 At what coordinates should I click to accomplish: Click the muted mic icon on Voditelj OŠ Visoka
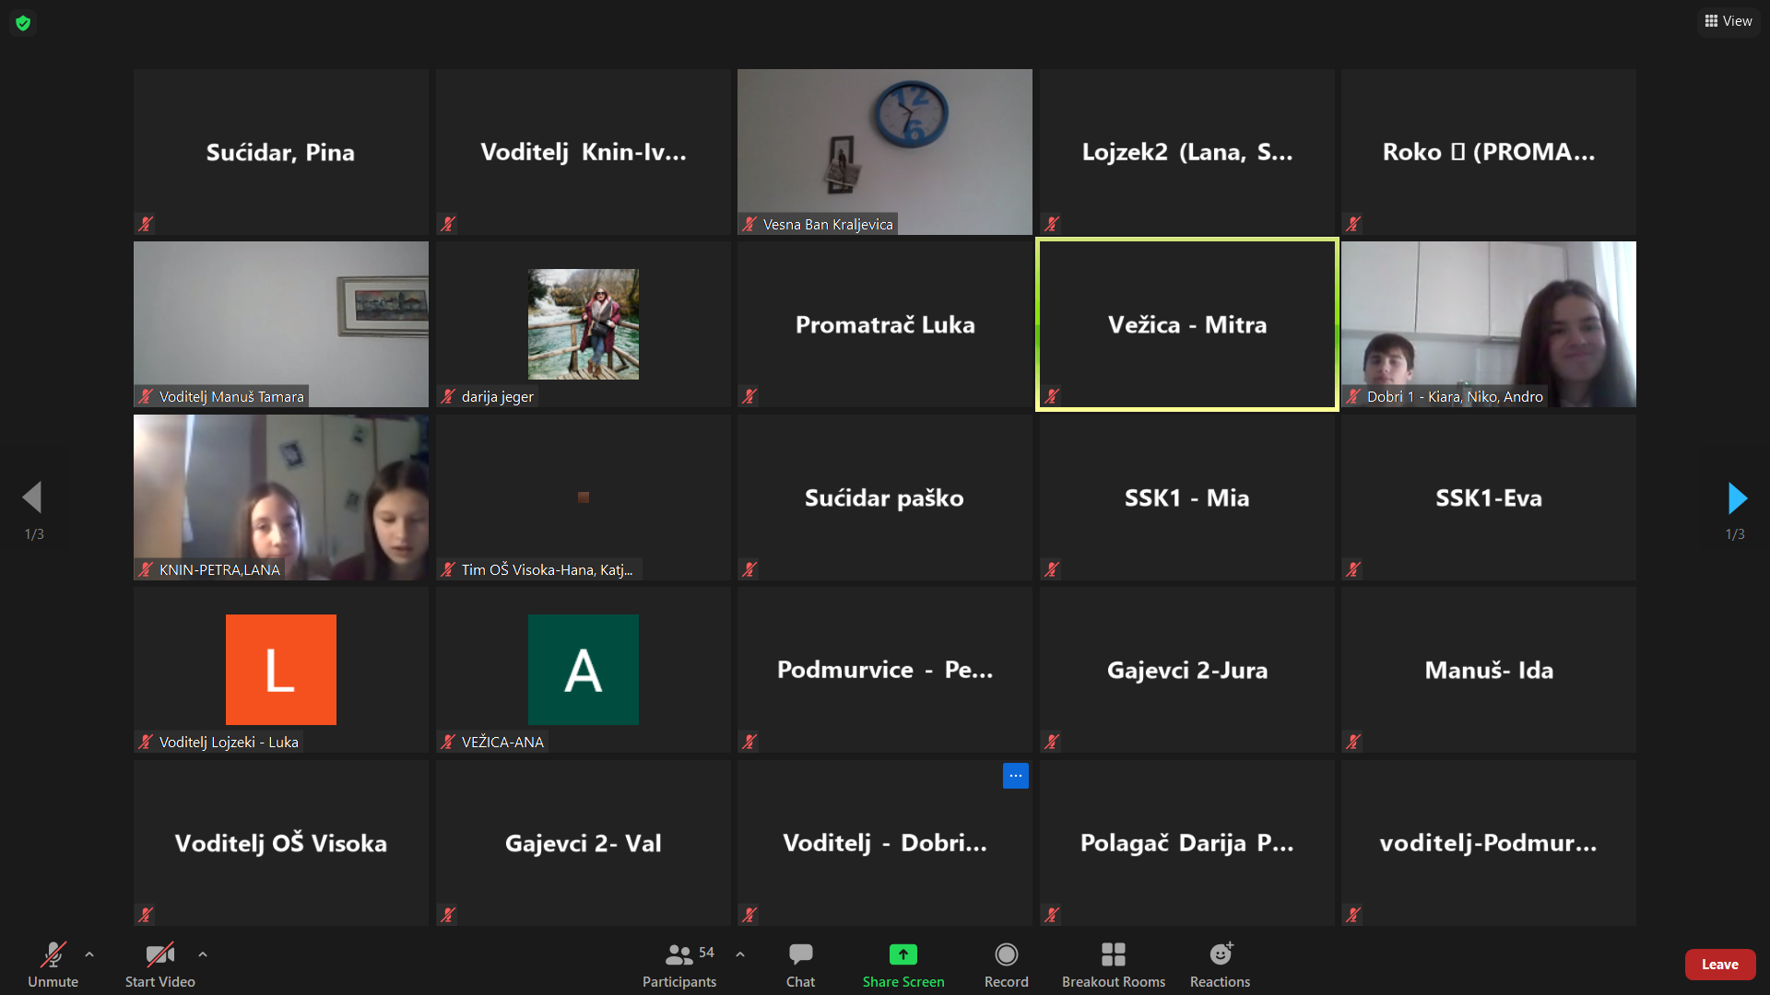pyautogui.click(x=146, y=915)
